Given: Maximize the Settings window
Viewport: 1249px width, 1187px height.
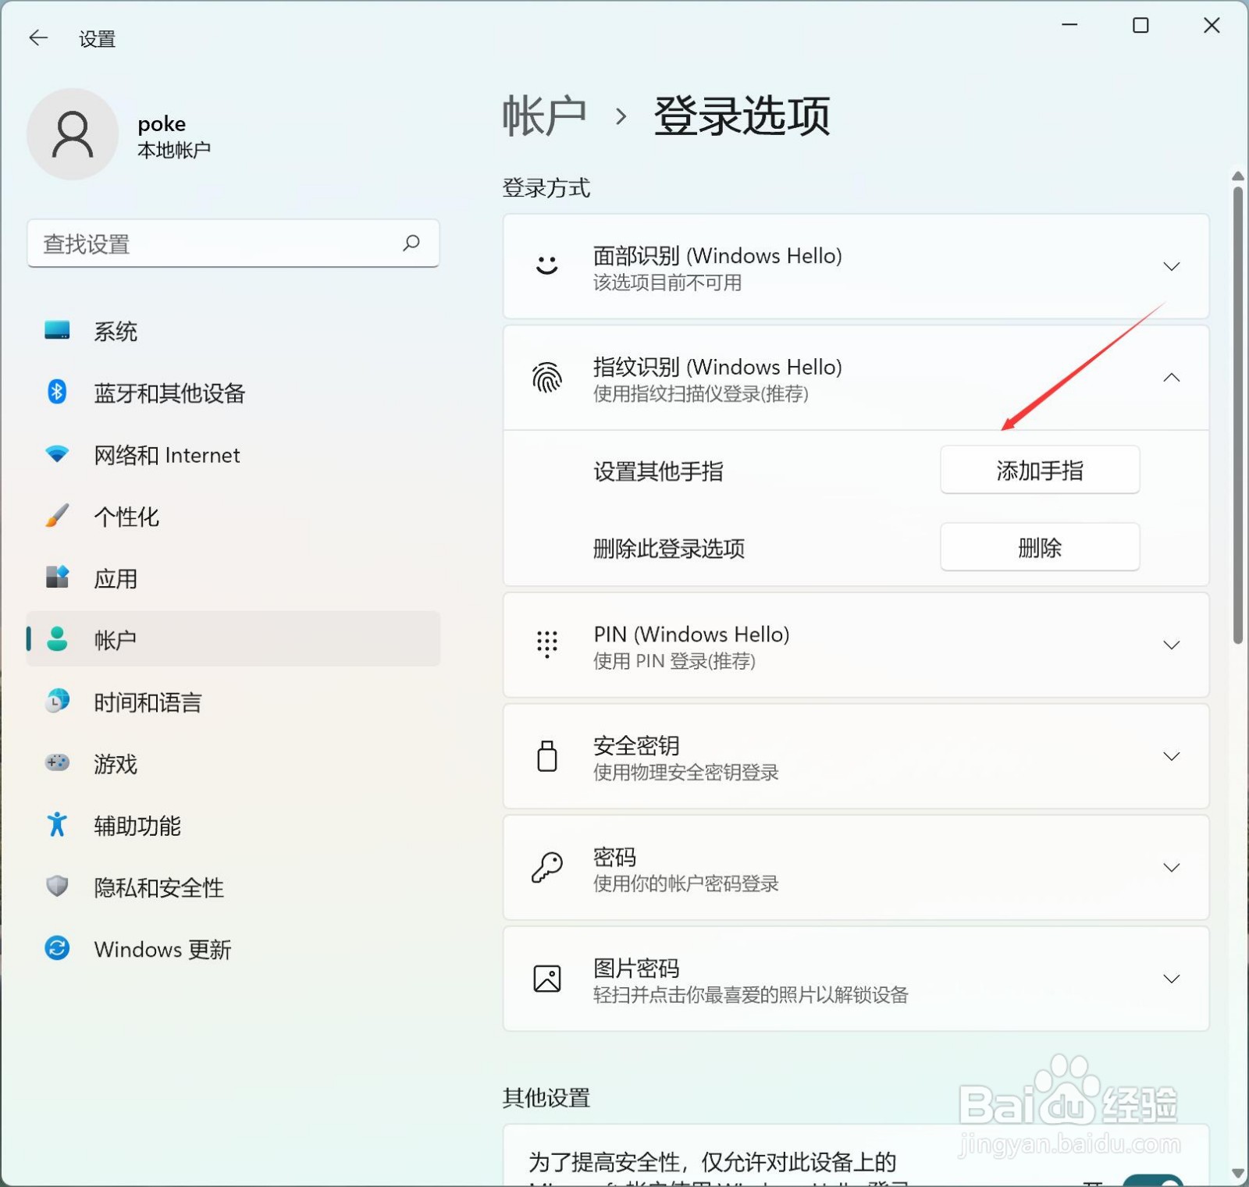Looking at the screenshot, I should click(1140, 26).
